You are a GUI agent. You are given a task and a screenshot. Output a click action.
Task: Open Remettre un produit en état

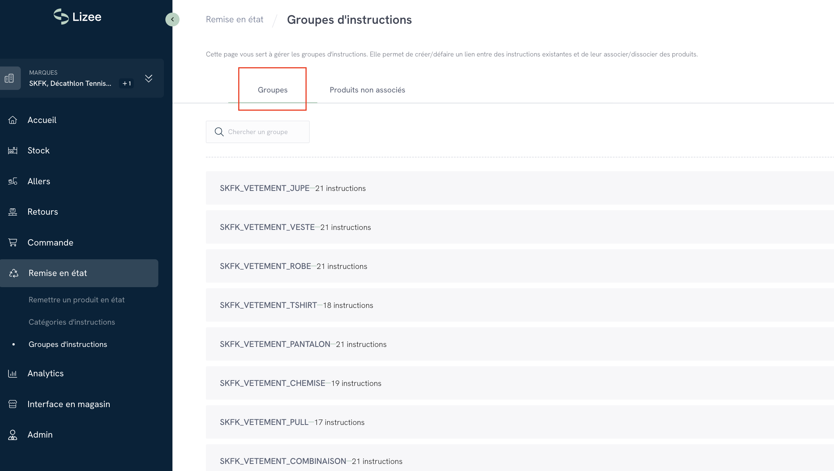coord(77,300)
